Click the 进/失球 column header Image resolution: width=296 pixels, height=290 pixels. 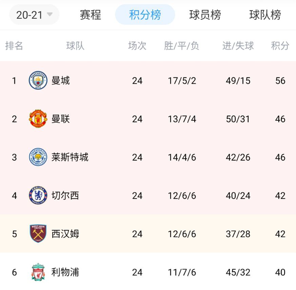[238, 46]
